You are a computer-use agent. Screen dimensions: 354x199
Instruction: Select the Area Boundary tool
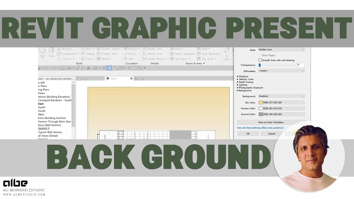[x=209, y=54]
